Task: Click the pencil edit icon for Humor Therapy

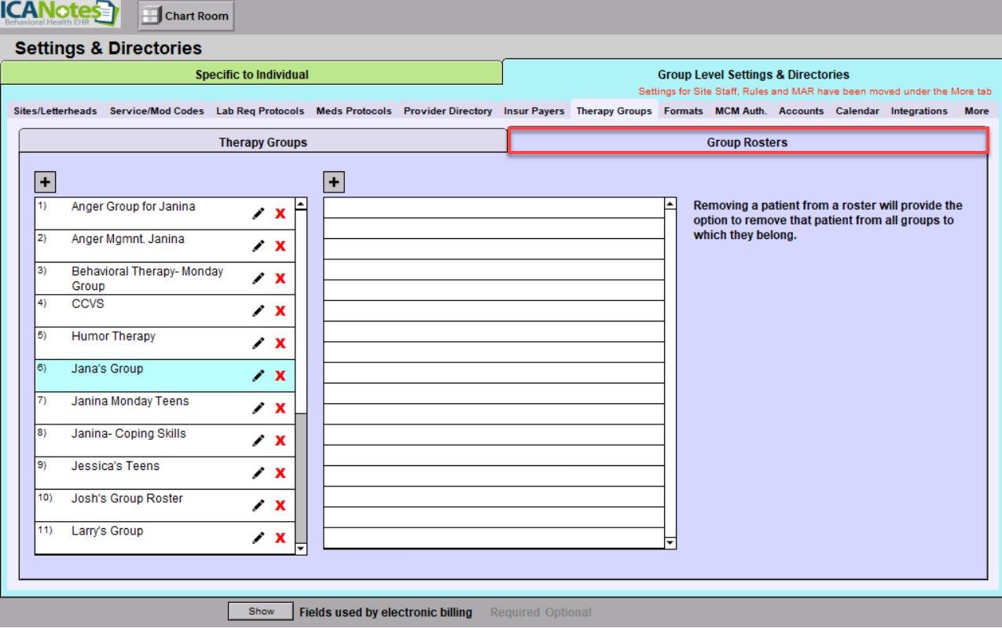Action: (258, 343)
